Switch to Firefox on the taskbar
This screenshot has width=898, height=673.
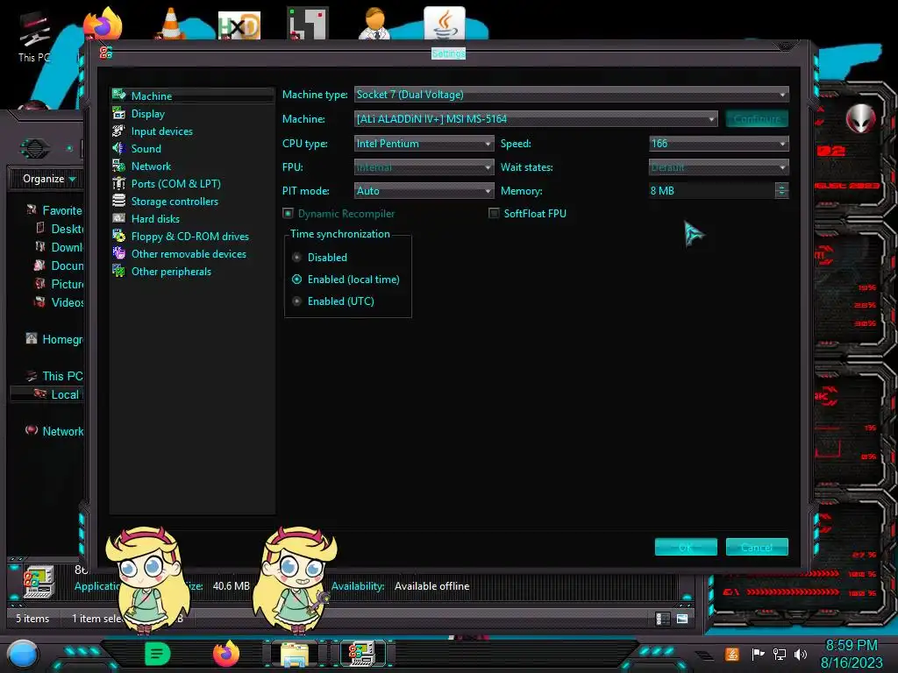pos(226,654)
